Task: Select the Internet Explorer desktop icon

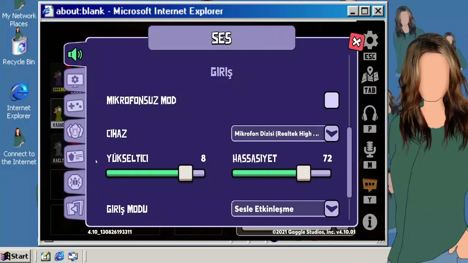Action: pyautogui.click(x=19, y=101)
